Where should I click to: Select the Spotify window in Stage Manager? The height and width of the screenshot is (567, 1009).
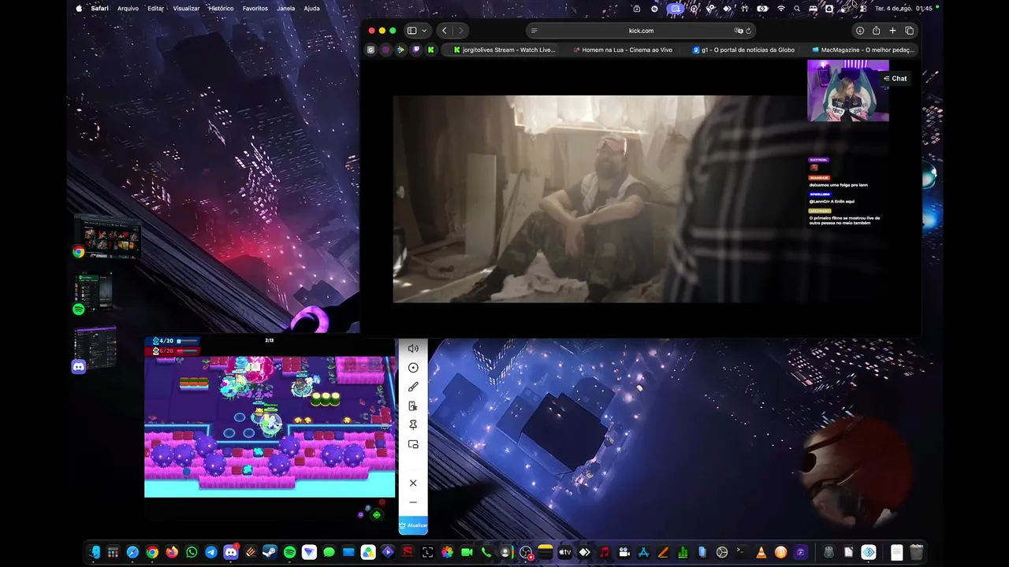click(93, 293)
